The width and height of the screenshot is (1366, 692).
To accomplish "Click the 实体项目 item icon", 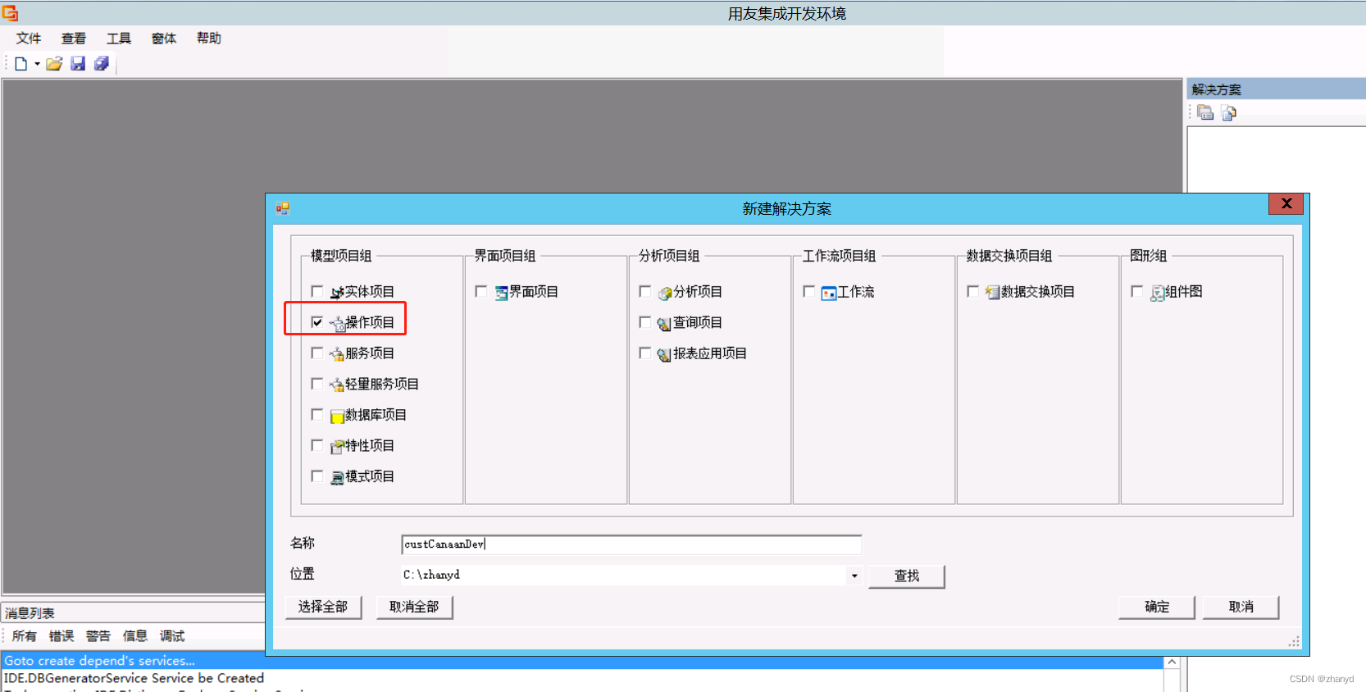I will click(336, 293).
